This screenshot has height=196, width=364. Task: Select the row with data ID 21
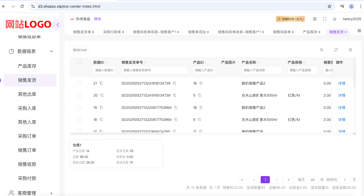80,83
